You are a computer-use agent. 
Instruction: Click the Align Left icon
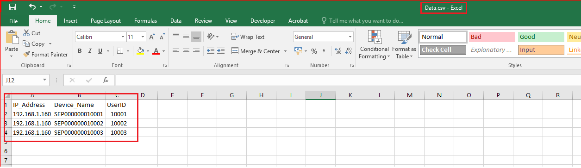pos(176,51)
